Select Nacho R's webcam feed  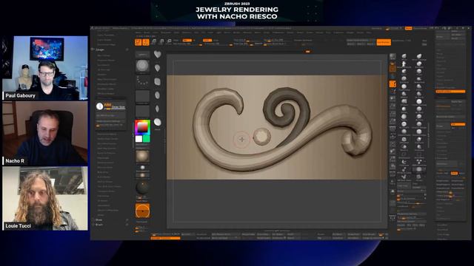(x=45, y=133)
